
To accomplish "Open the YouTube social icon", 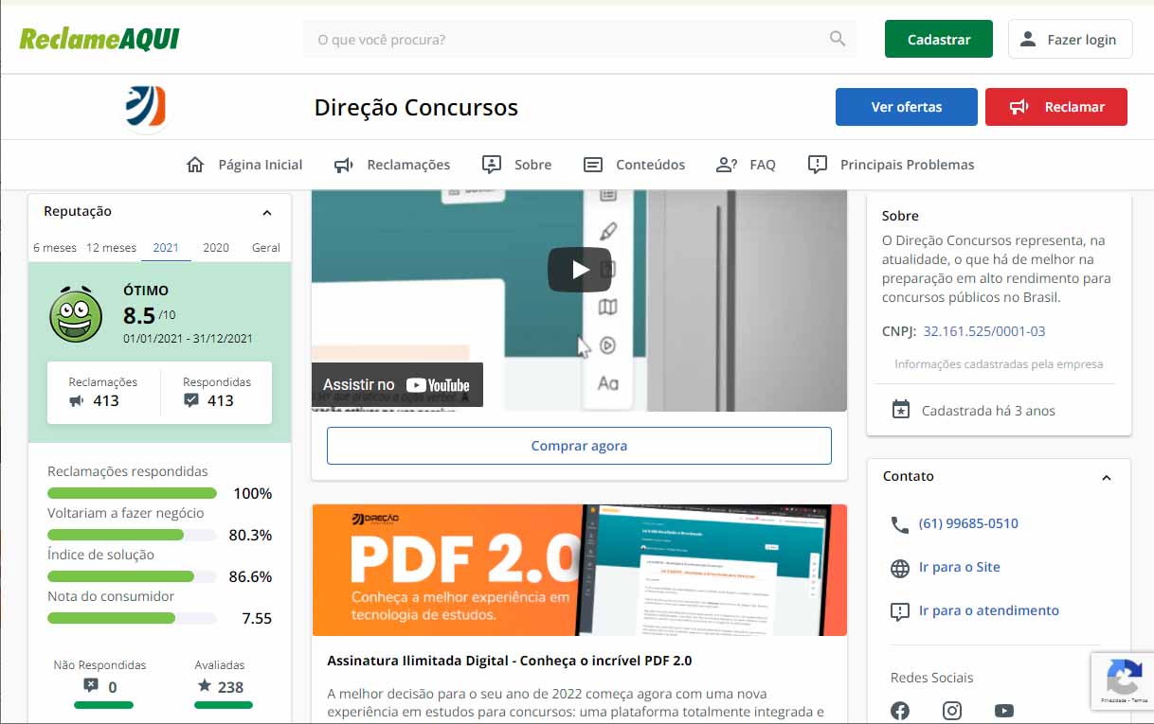I will pyautogui.click(x=1004, y=711).
